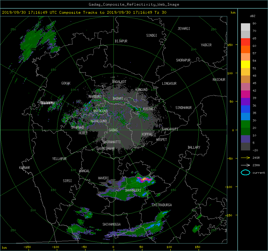This screenshot has width=268, height=251.
Task: Click the yellow 24SR arrow legend icon
Action: pos(245,158)
